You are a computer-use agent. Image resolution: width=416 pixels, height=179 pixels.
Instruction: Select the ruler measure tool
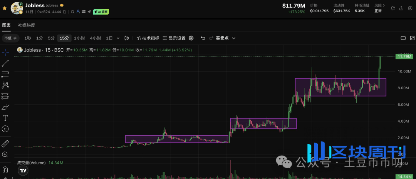tap(5, 144)
